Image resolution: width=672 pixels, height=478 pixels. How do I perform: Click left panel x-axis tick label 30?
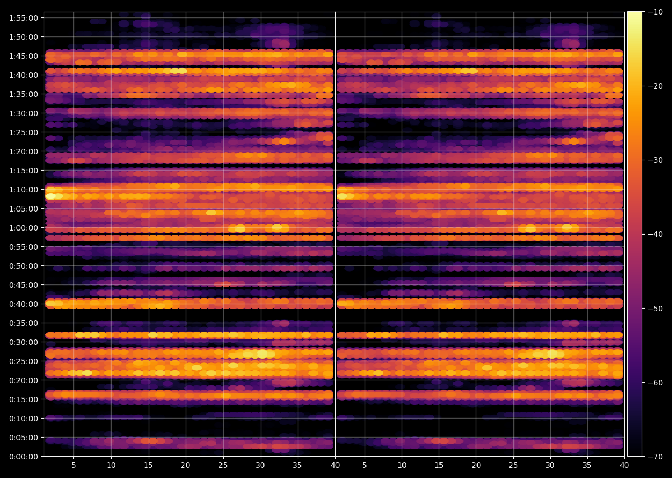coord(260,466)
